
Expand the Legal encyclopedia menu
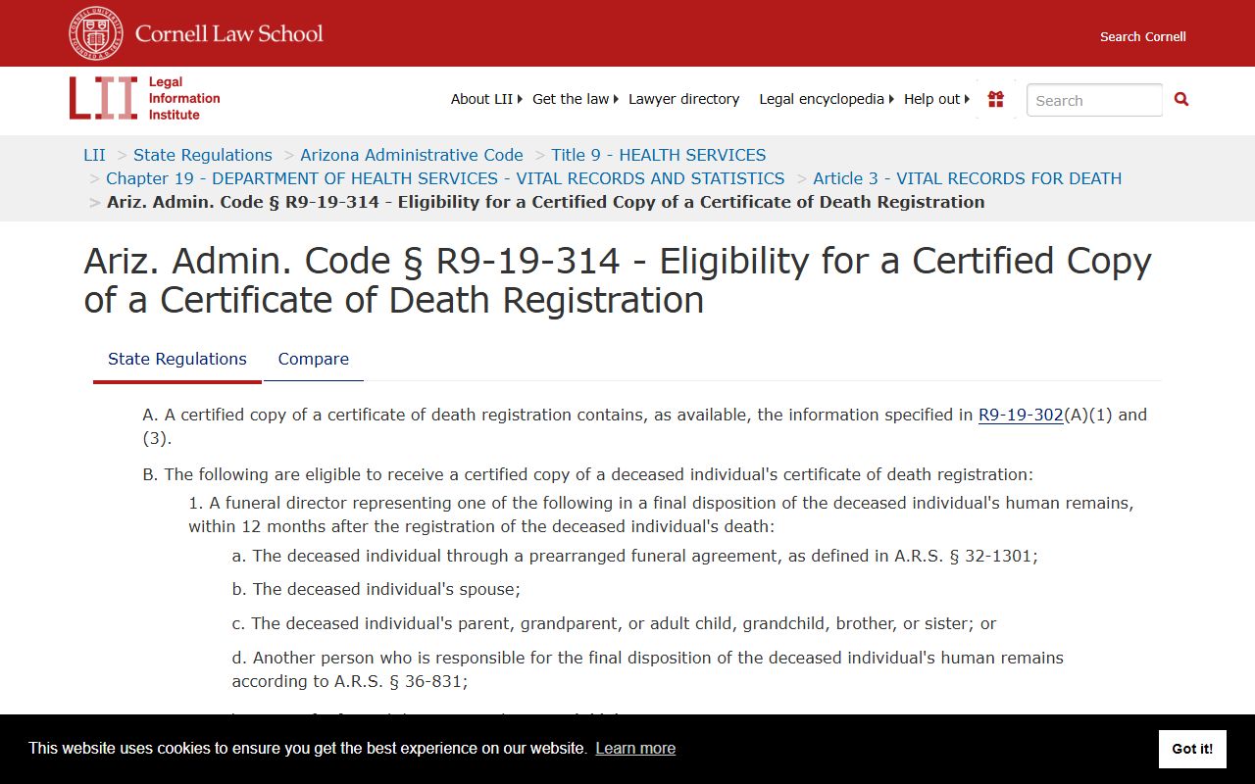[x=827, y=99]
